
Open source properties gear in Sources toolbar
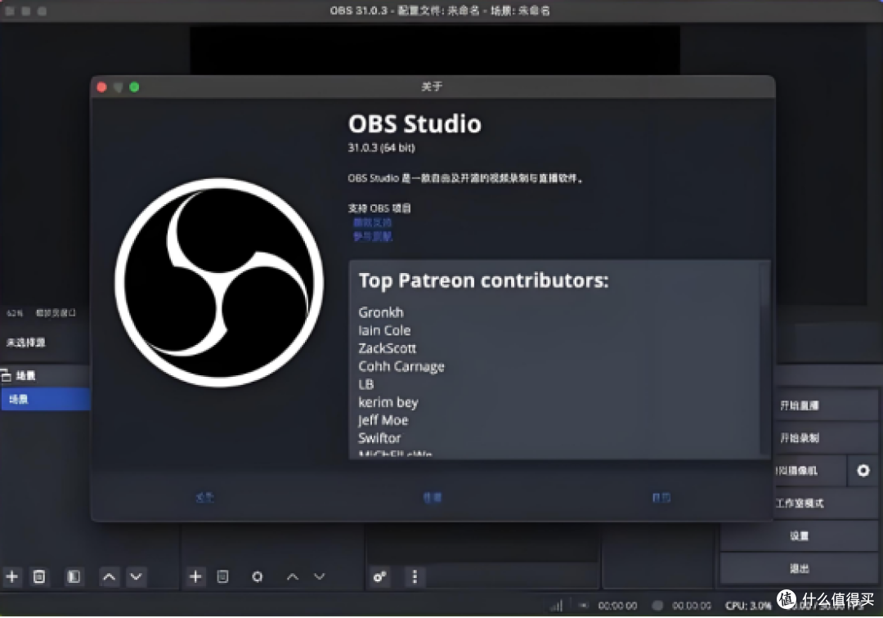point(258,576)
